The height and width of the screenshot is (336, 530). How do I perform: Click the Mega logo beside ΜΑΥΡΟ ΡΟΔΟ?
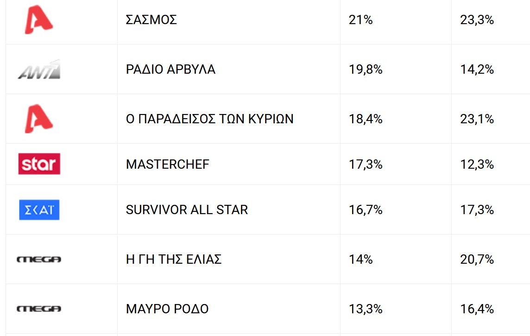(39, 309)
